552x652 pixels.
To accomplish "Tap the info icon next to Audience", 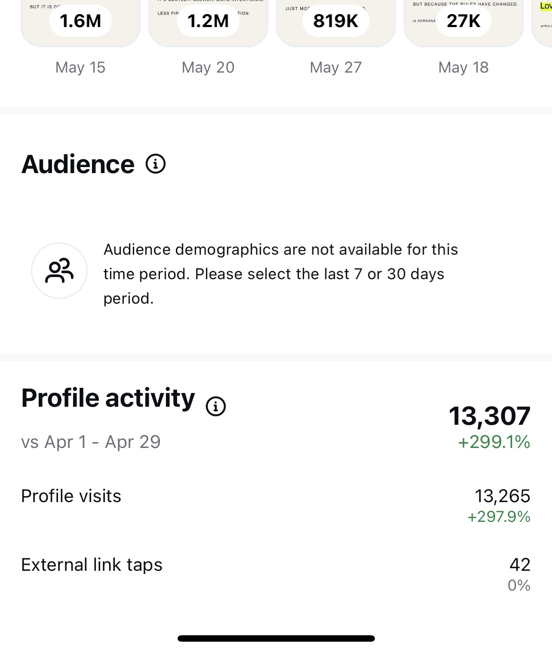I will pos(156,164).
